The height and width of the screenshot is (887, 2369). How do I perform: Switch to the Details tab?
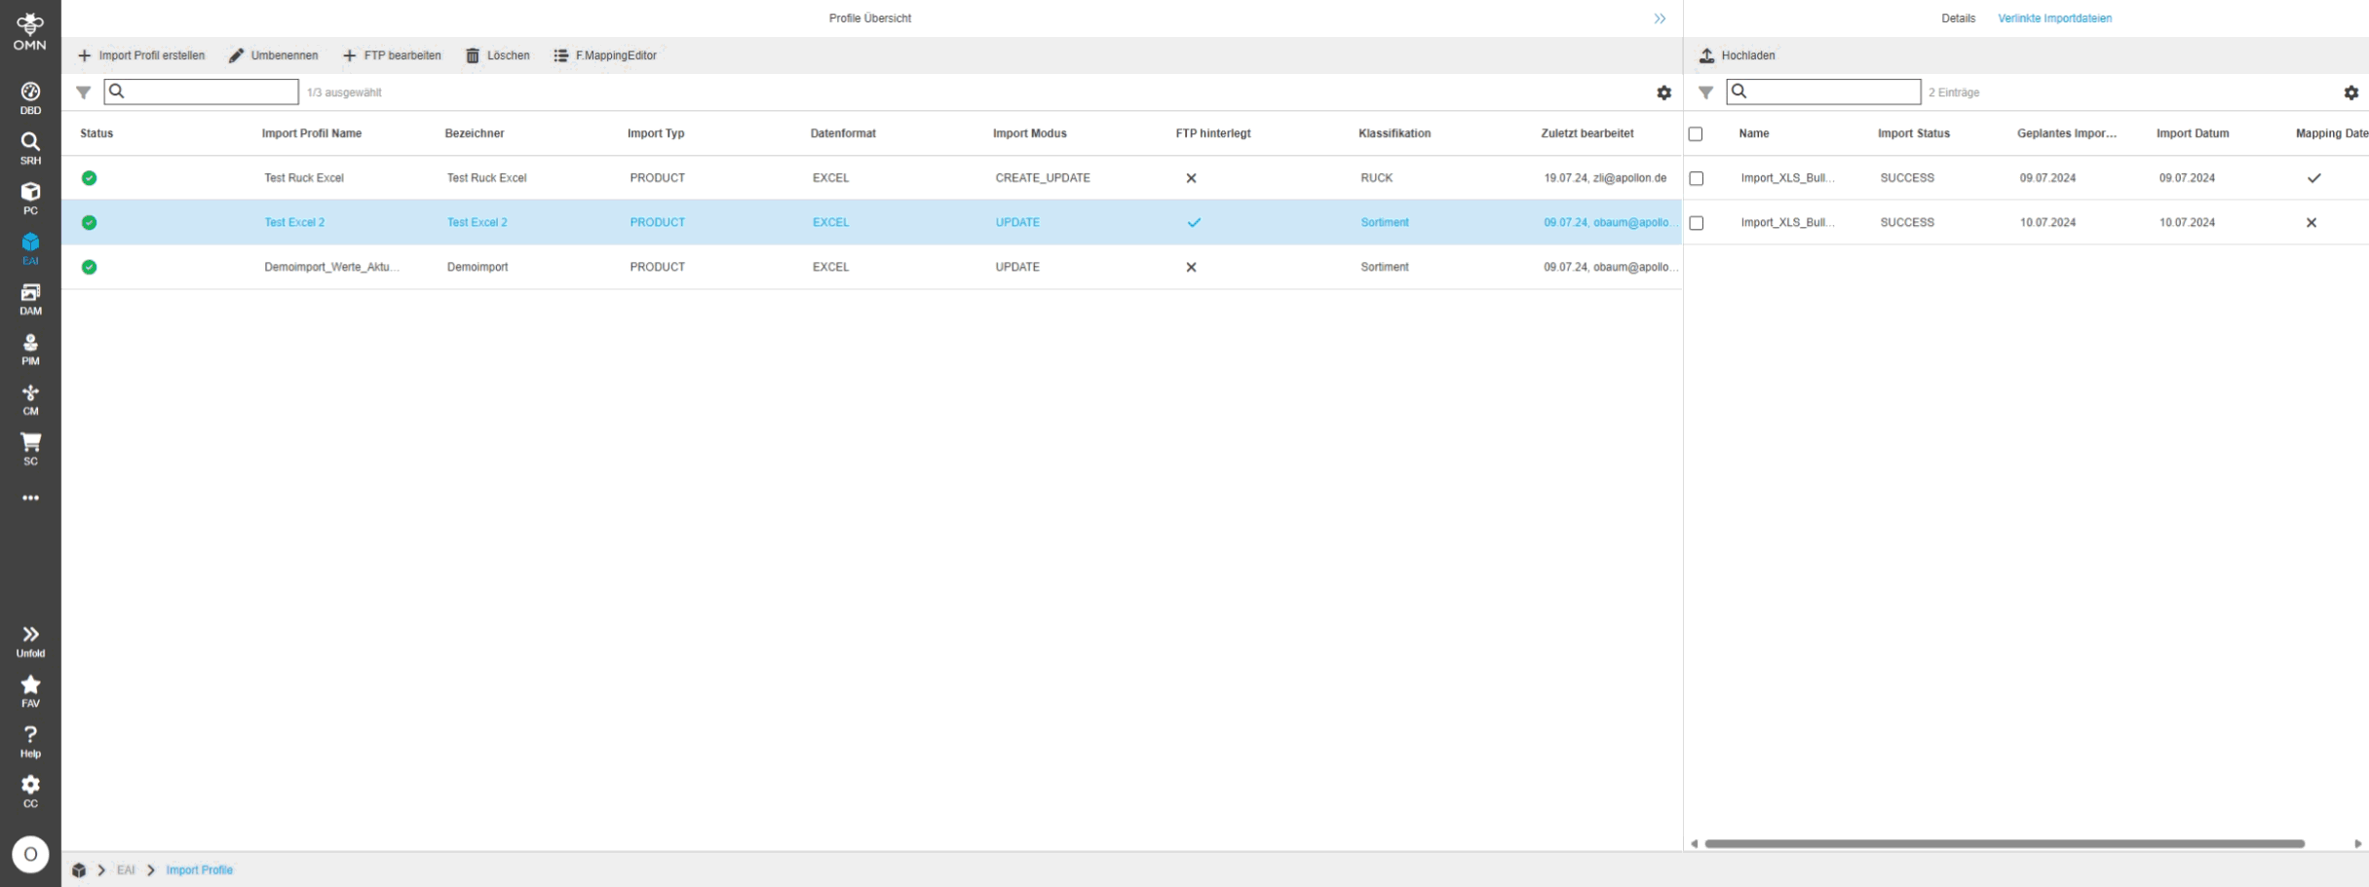coord(1957,18)
